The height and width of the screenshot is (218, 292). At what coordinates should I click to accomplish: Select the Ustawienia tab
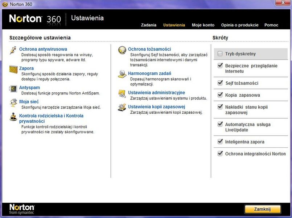174,25
